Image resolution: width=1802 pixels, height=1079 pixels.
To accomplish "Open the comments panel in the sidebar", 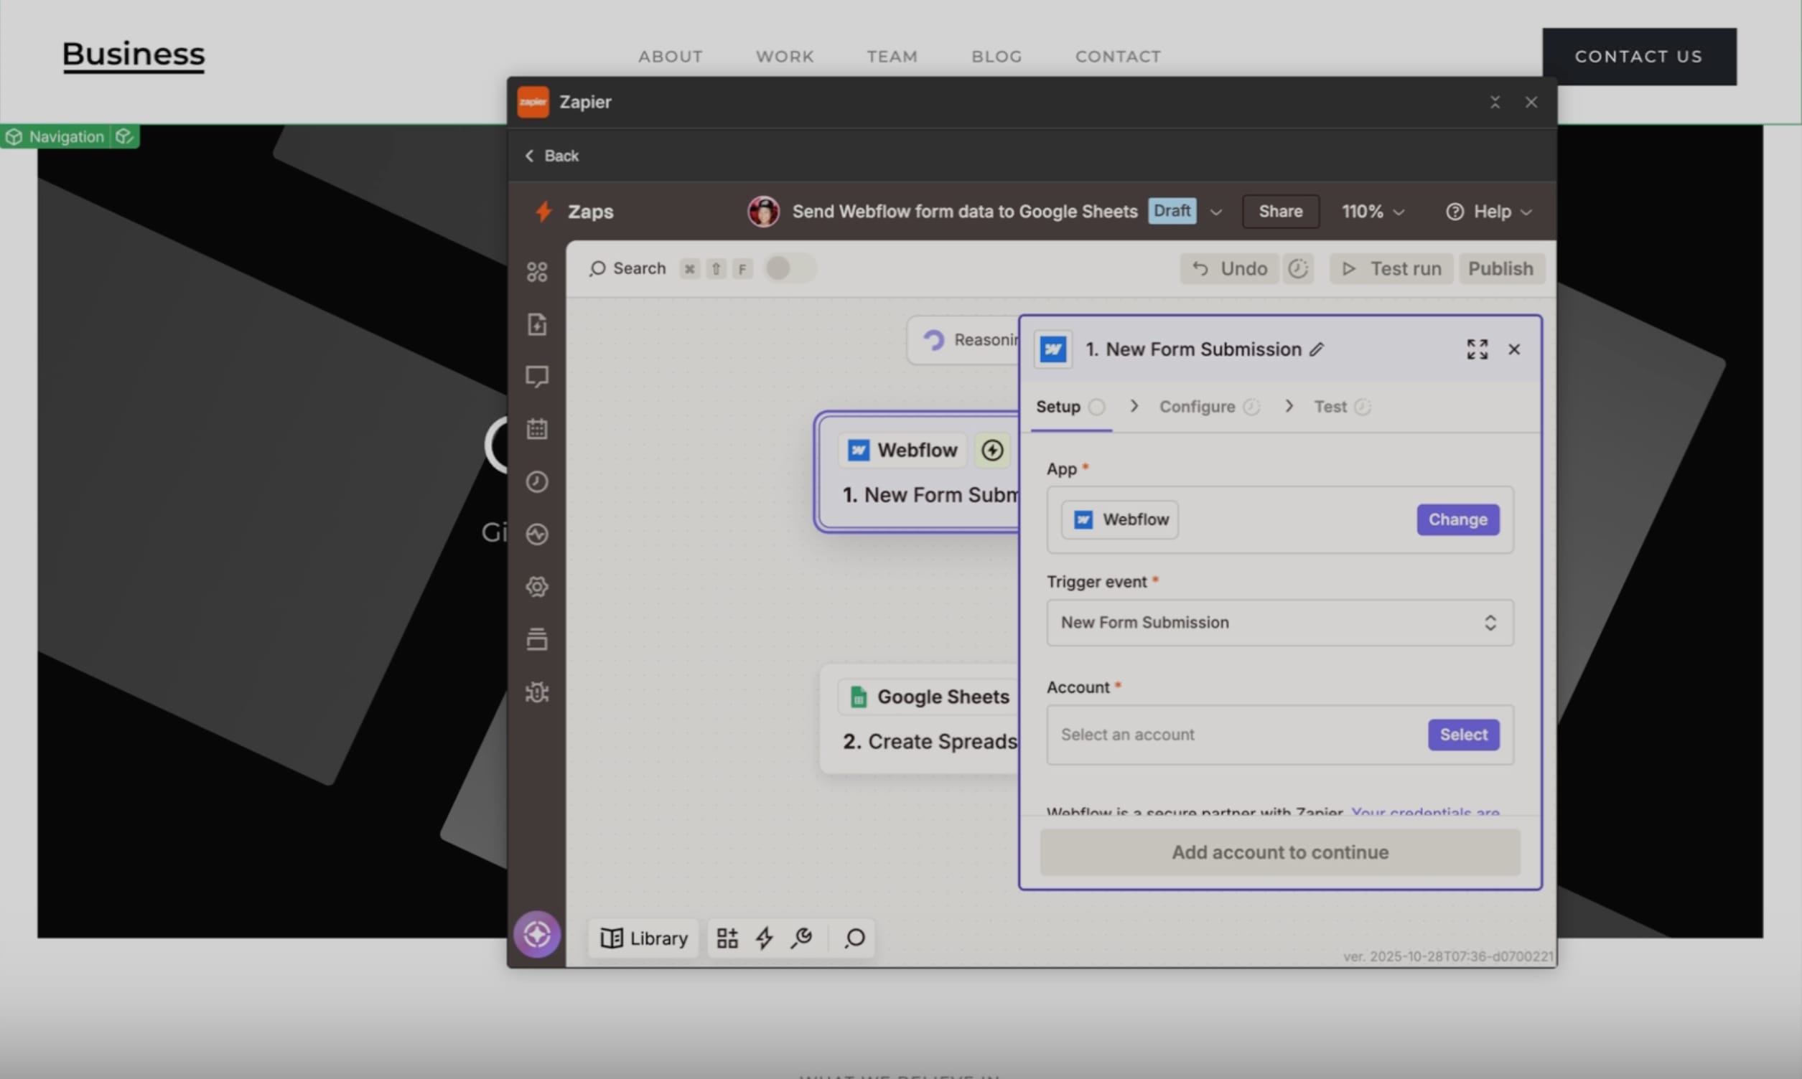I will coord(537,376).
